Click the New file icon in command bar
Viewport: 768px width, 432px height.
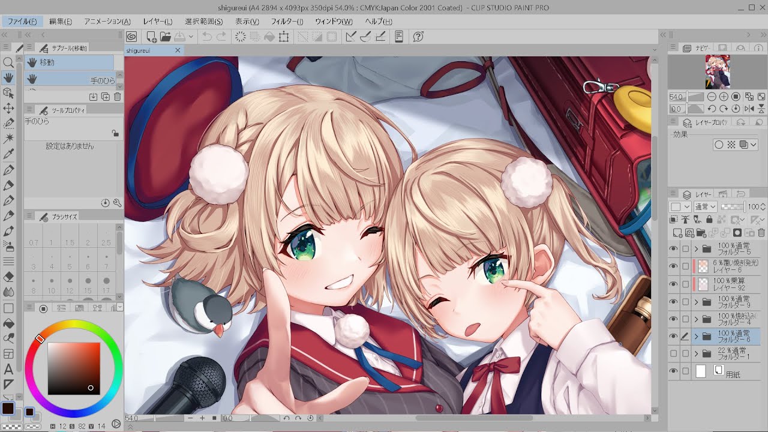[152, 37]
